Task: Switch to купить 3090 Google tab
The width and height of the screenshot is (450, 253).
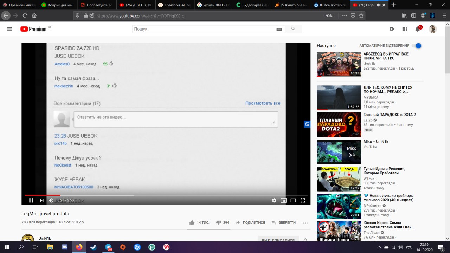Action: tap(213, 5)
